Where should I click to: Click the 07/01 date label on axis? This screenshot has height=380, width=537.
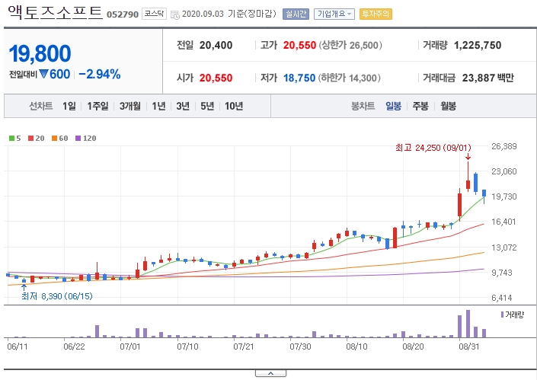[x=130, y=346]
